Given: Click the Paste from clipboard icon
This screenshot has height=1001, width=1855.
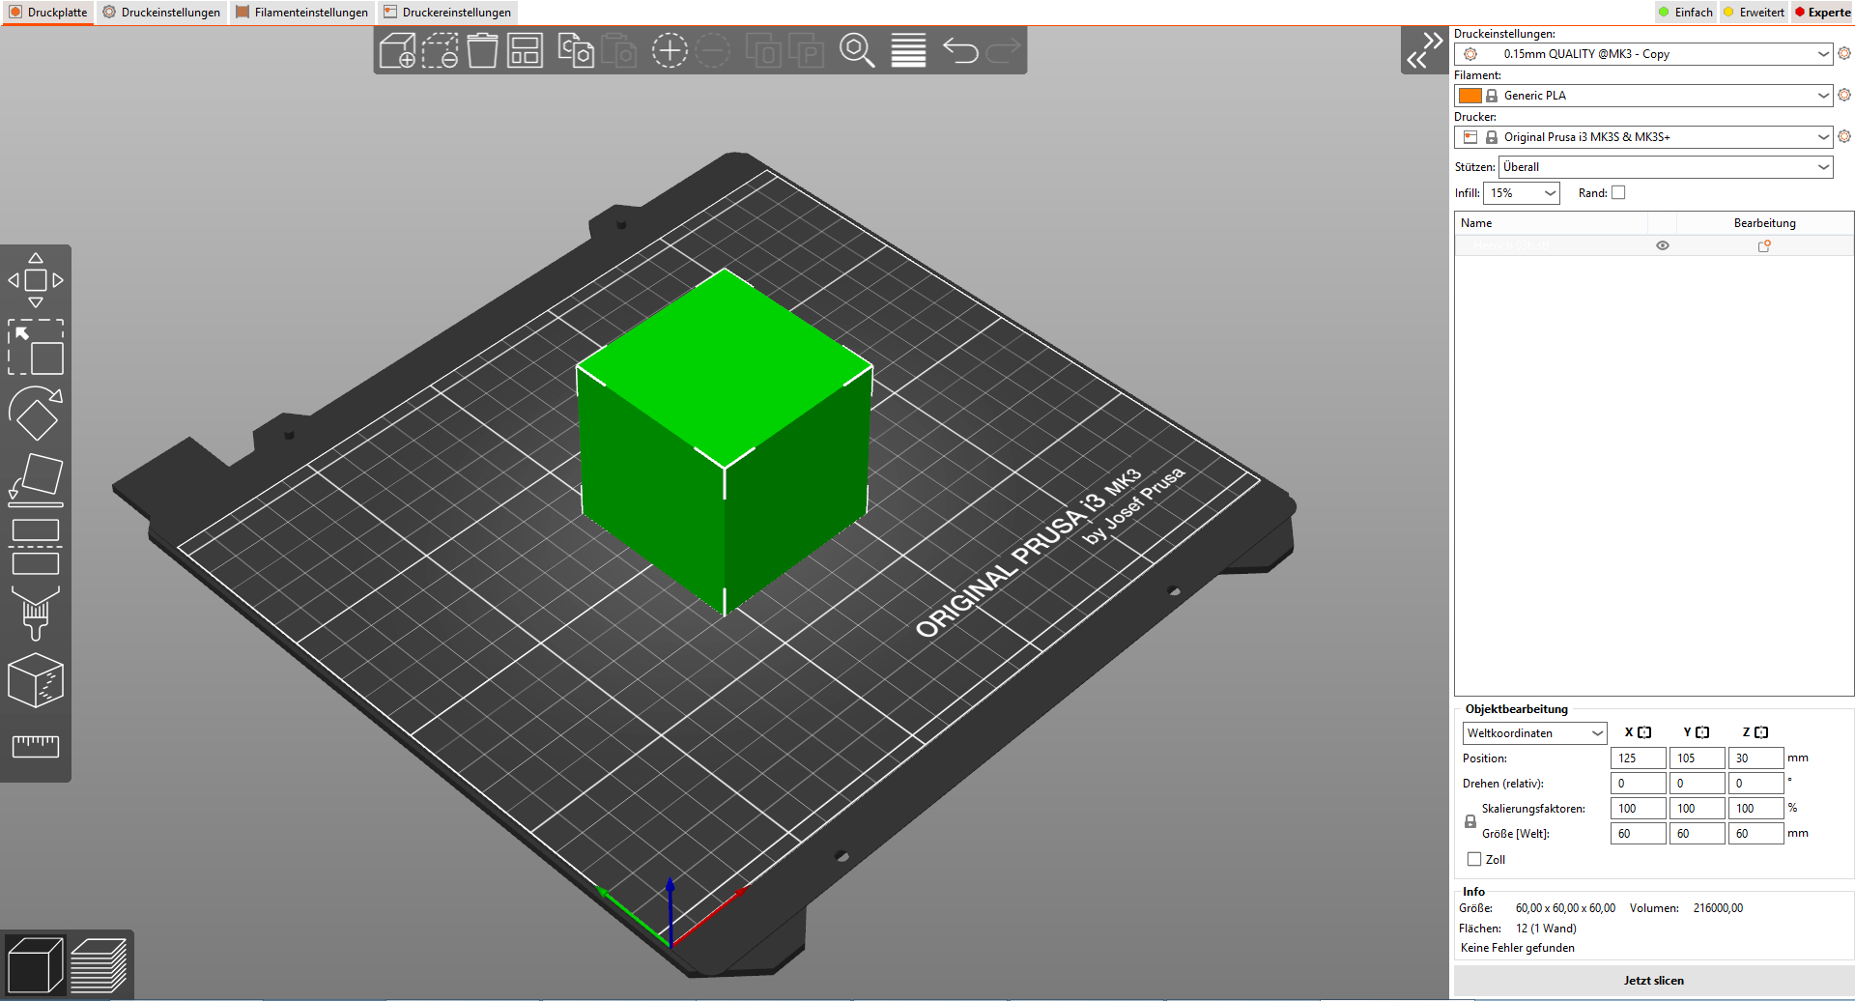Looking at the screenshot, I should click(x=618, y=50).
